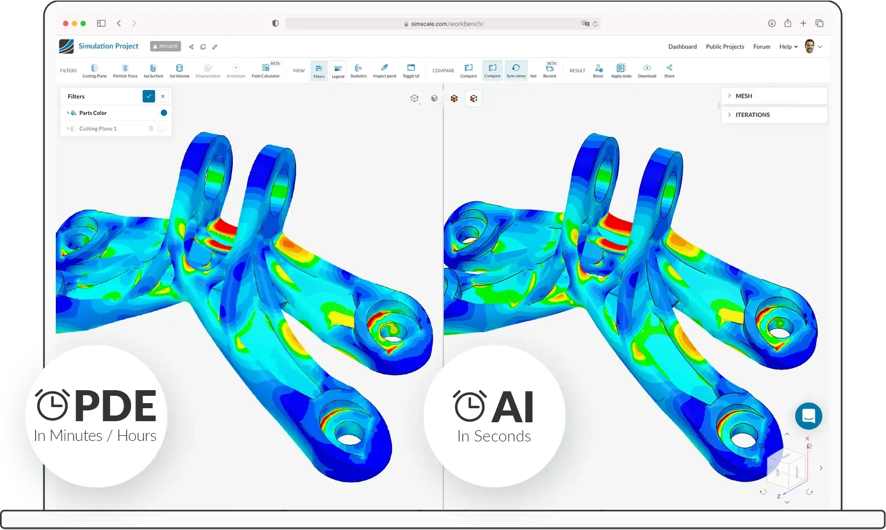Screen dimensions: 886x530
Task: Click the Apply state button
Action: tap(621, 71)
